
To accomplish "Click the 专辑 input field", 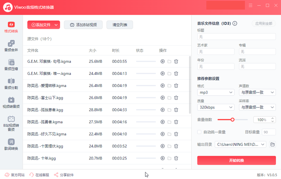I will point(257,51).
